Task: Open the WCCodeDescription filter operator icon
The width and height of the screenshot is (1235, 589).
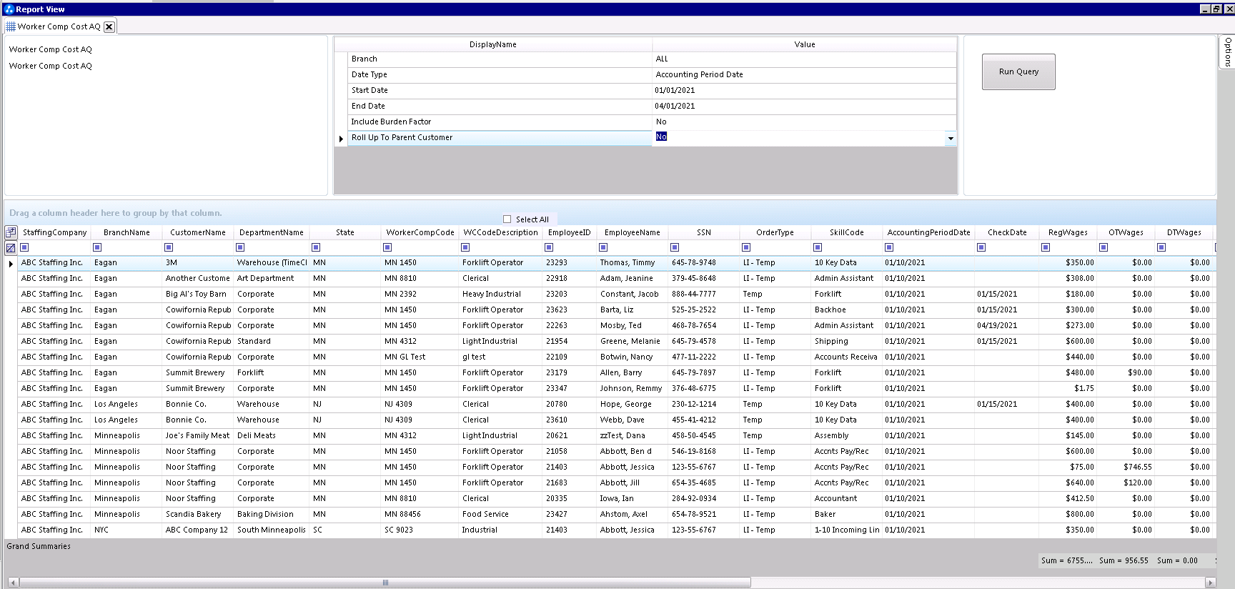Action: click(x=465, y=247)
